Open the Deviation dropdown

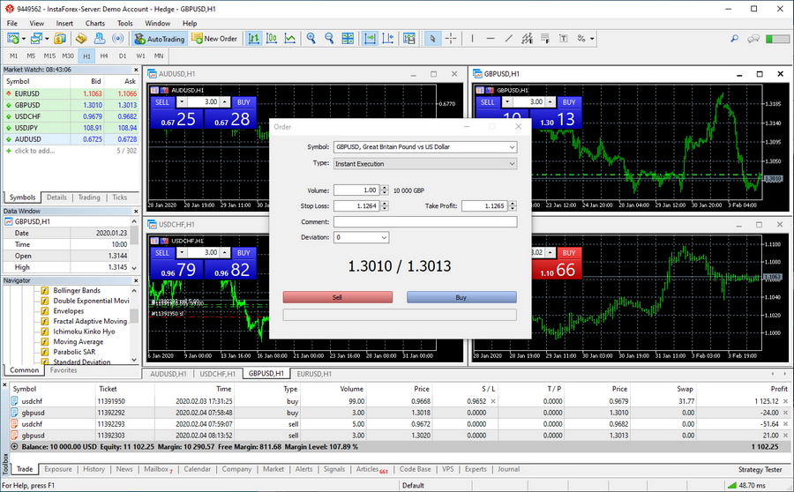[x=361, y=237]
